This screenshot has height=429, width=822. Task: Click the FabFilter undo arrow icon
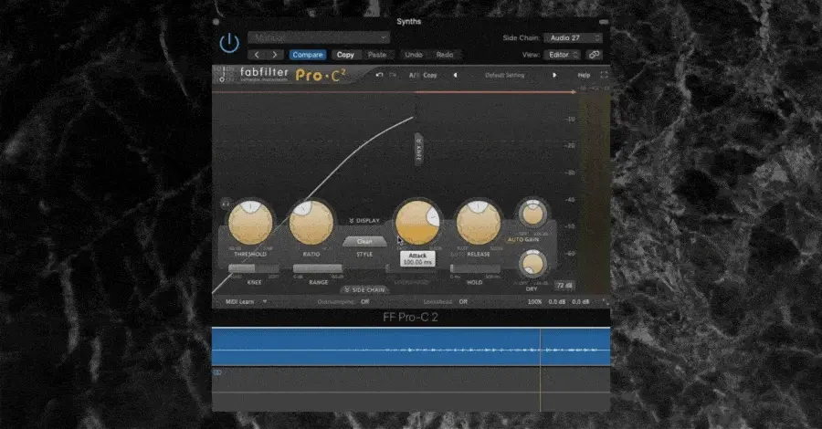(380, 75)
